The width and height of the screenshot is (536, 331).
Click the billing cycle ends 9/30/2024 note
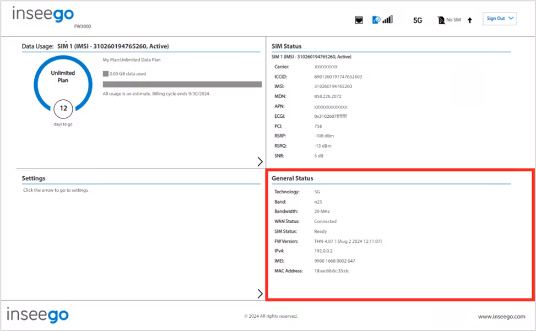pos(156,94)
